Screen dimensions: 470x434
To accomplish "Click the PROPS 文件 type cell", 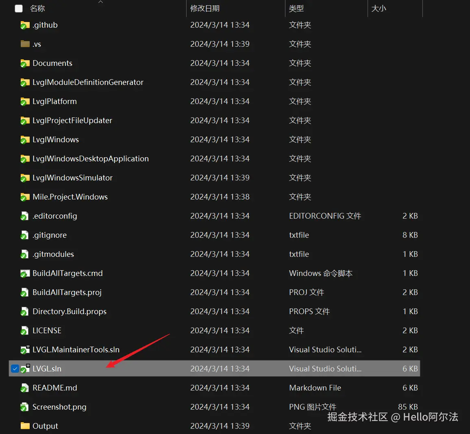I will click(x=309, y=312).
